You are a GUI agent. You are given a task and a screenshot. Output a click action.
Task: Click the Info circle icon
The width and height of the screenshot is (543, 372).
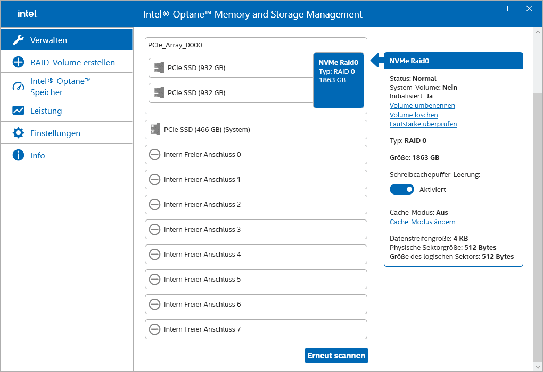(x=18, y=155)
